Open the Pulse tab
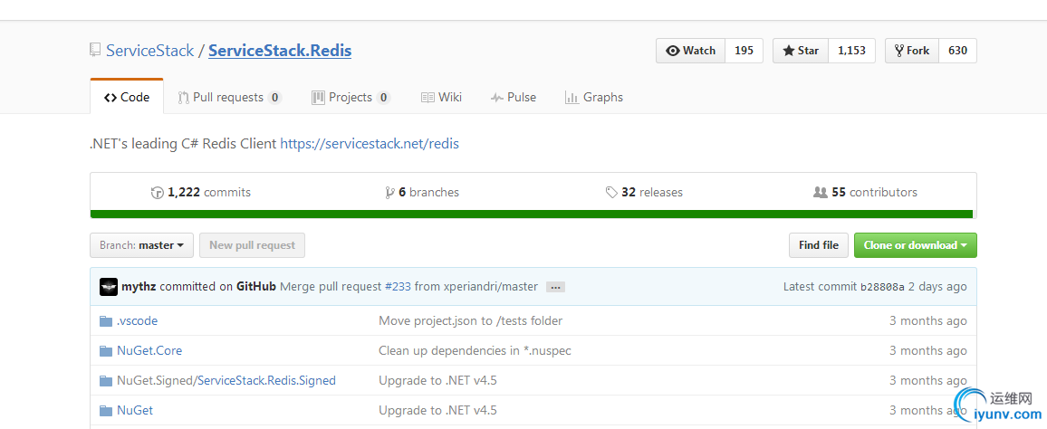 [513, 98]
